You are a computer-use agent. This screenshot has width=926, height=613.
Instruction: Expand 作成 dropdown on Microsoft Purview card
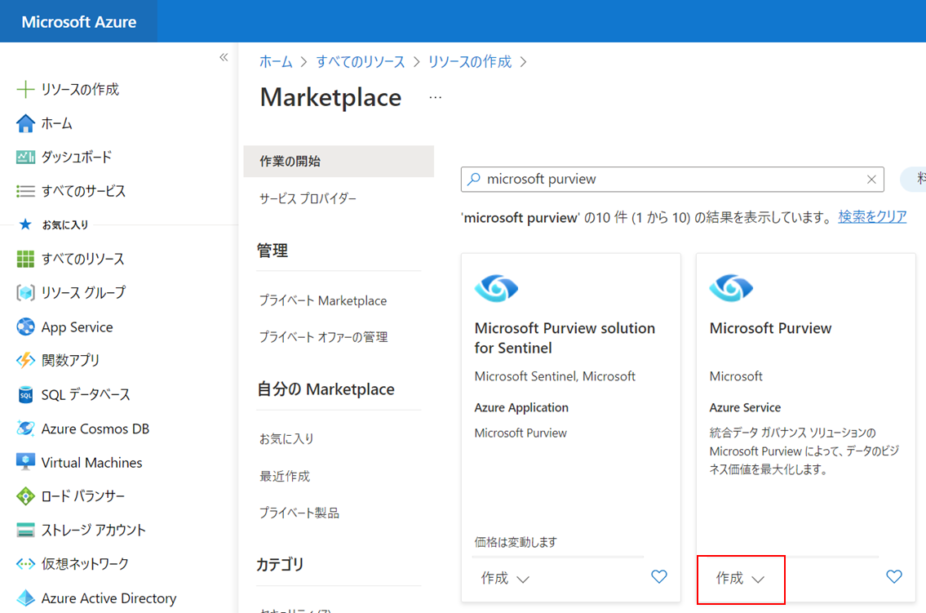click(740, 579)
